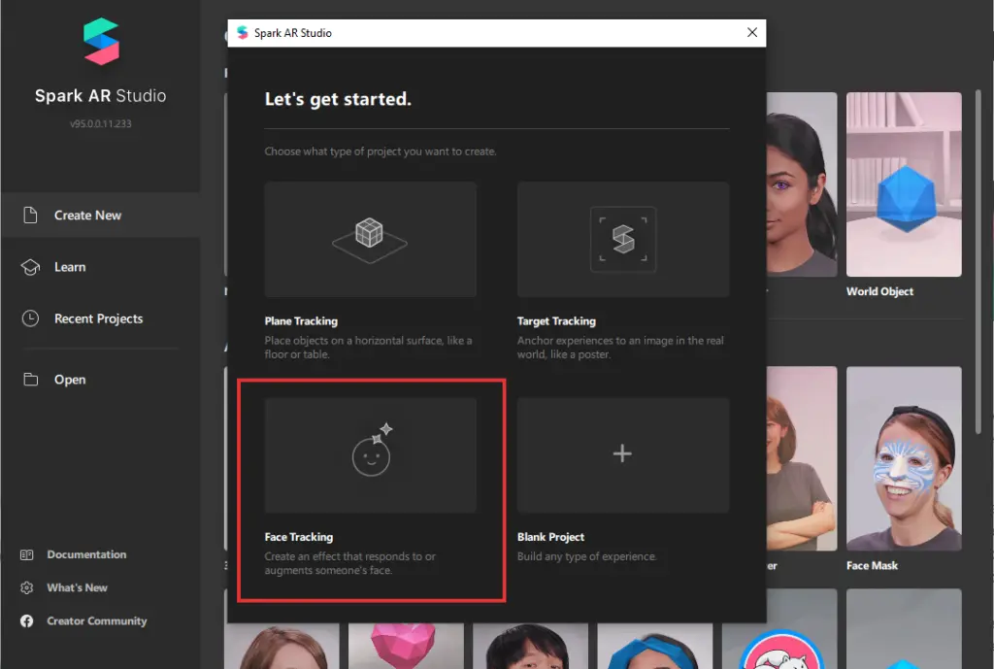Click the Creator Community Facebook icon
Image resolution: width=994 pixels, height=669 pixels.
[27, 620]
